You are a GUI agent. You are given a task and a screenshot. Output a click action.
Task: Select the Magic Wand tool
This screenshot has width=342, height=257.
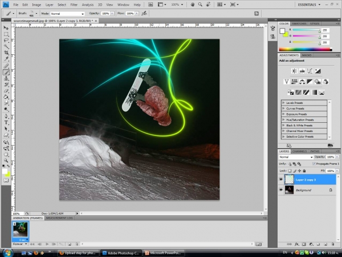coord(6,46)
